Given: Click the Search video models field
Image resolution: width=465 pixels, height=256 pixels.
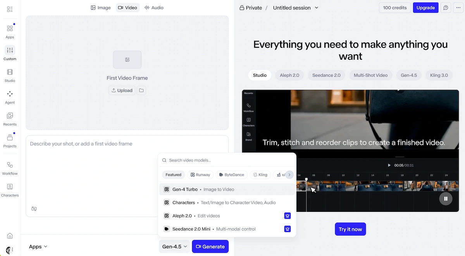Looking at the screenshot, I should tap(227, 160).
